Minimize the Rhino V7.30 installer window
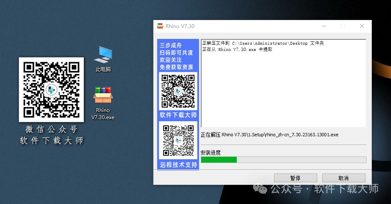 coord(324,26)
